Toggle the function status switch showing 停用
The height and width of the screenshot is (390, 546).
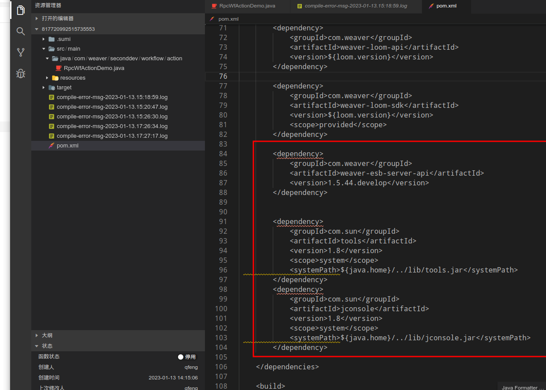click(187, 357)
